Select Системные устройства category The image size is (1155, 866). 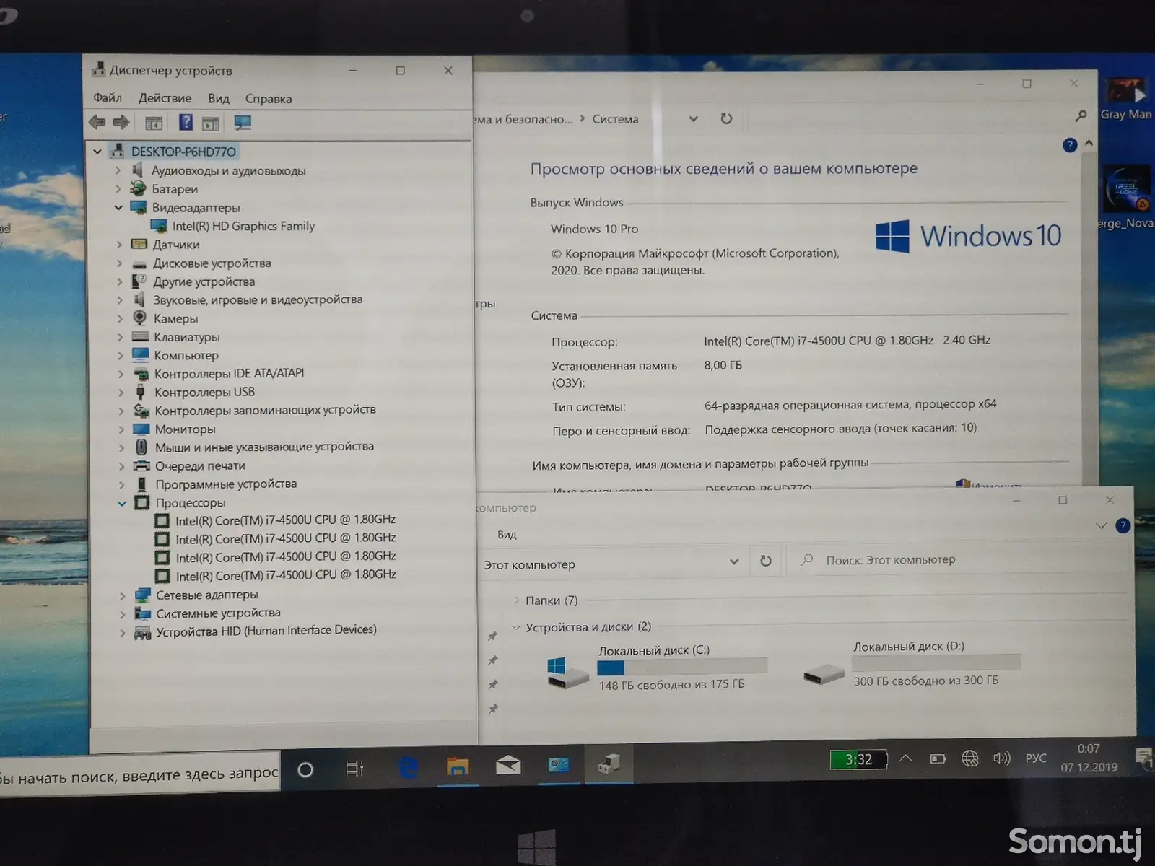(218, 613)
